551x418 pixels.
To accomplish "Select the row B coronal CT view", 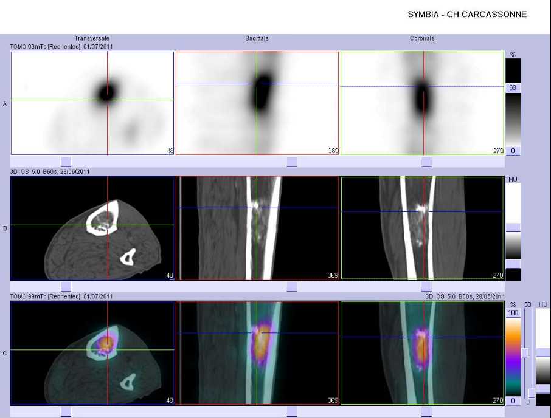I will (x=422, y=228).
